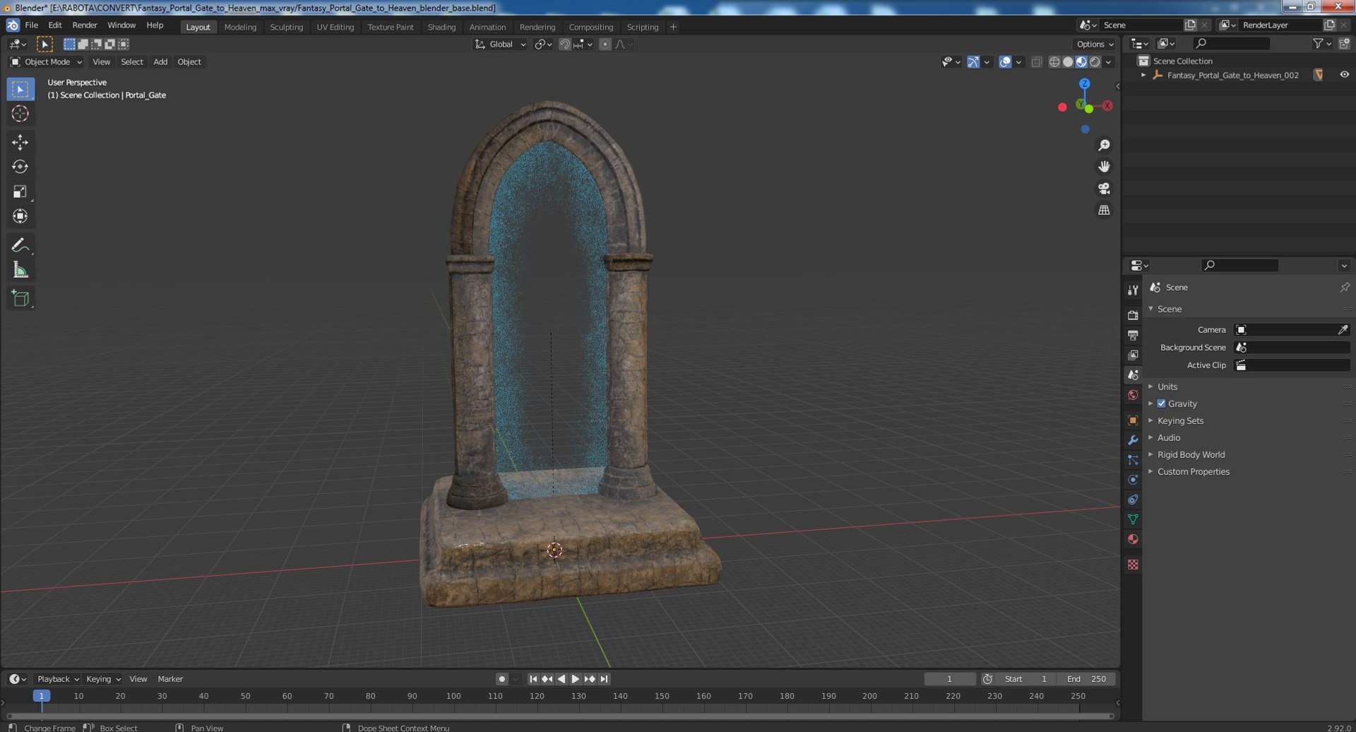
Task: Open the Tool properties tab
Action: point(1133,290)
